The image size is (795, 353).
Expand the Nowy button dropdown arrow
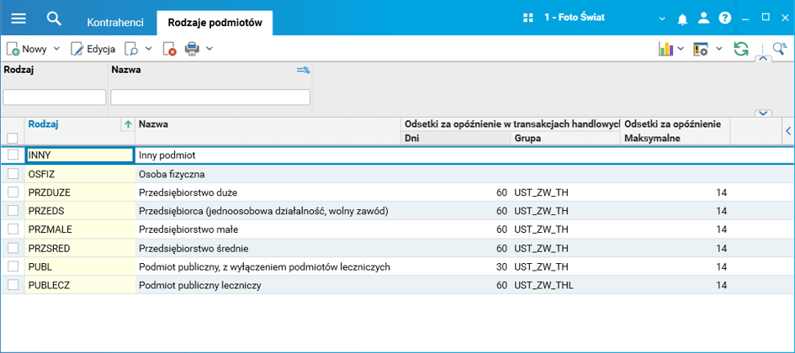click(57, 50)
